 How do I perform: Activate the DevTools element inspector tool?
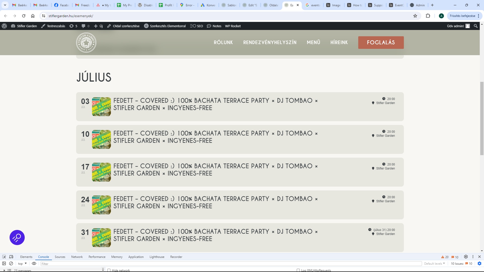4,257
